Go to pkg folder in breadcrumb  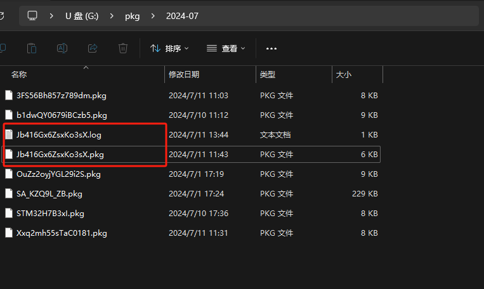point(133,16)
